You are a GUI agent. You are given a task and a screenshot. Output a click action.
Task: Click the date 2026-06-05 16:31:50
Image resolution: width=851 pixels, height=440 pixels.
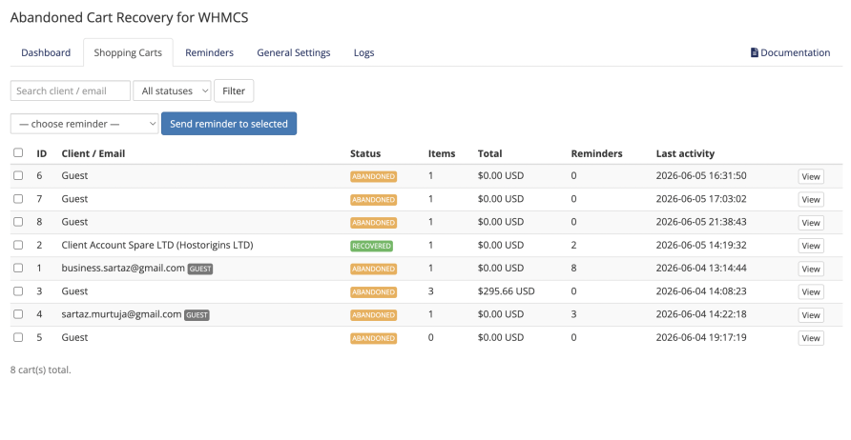[x=700, y=175]
